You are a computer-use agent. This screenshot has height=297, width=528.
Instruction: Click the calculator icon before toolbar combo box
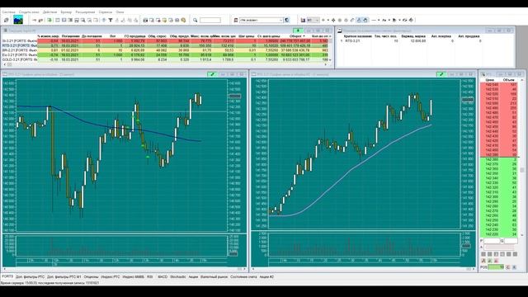tap(236, 20)
